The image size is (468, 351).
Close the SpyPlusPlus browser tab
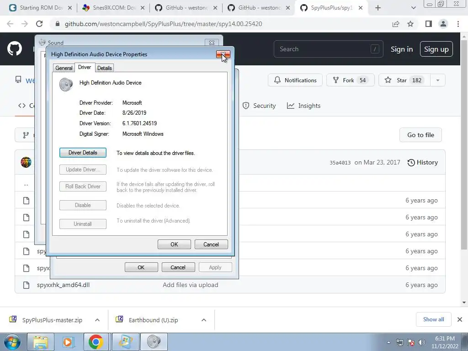point(361,8)
